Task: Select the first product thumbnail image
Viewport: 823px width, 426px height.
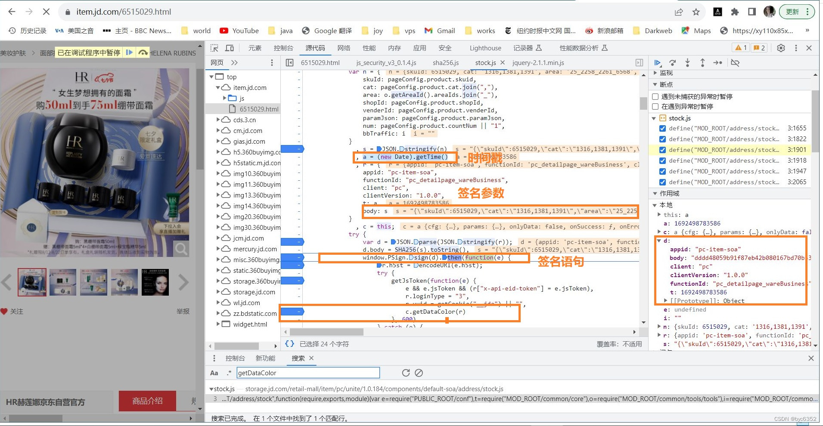Action: click(x=32, y=282)
